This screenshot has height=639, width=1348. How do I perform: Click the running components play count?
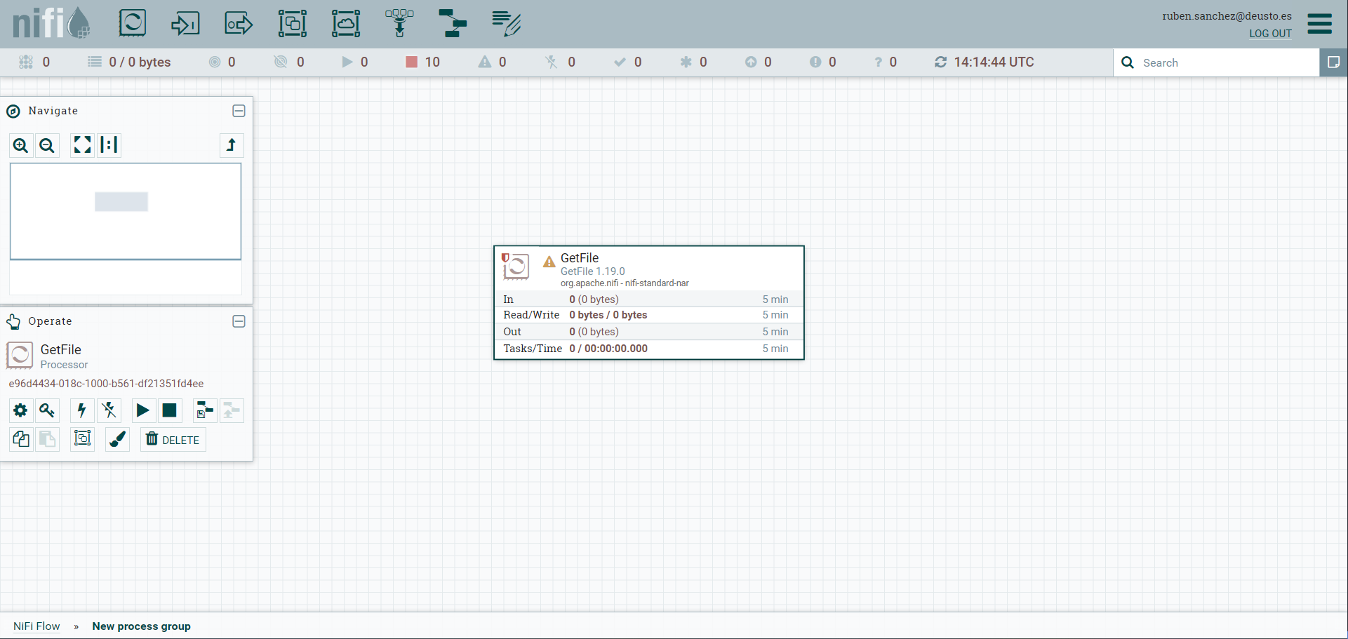point(355,62)
